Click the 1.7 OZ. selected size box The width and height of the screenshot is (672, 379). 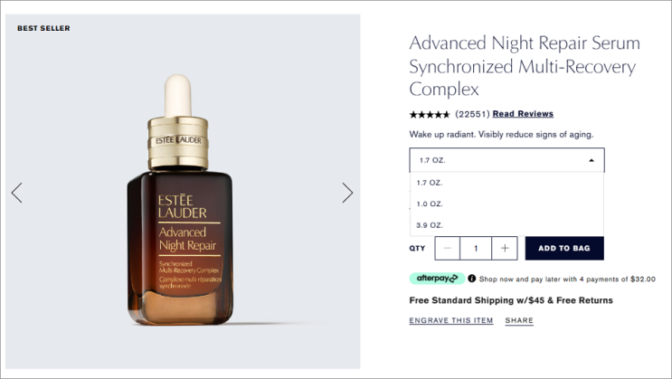pyautogui.click(x=507, y=160)
